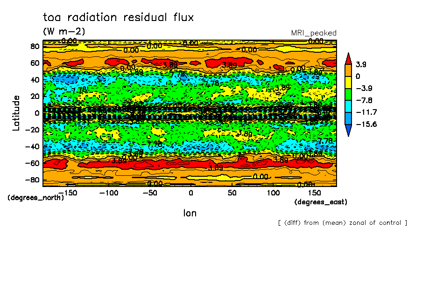Click the dark blue colorbar bottom arrow
The image size is (422, 305).
(348, 130)
